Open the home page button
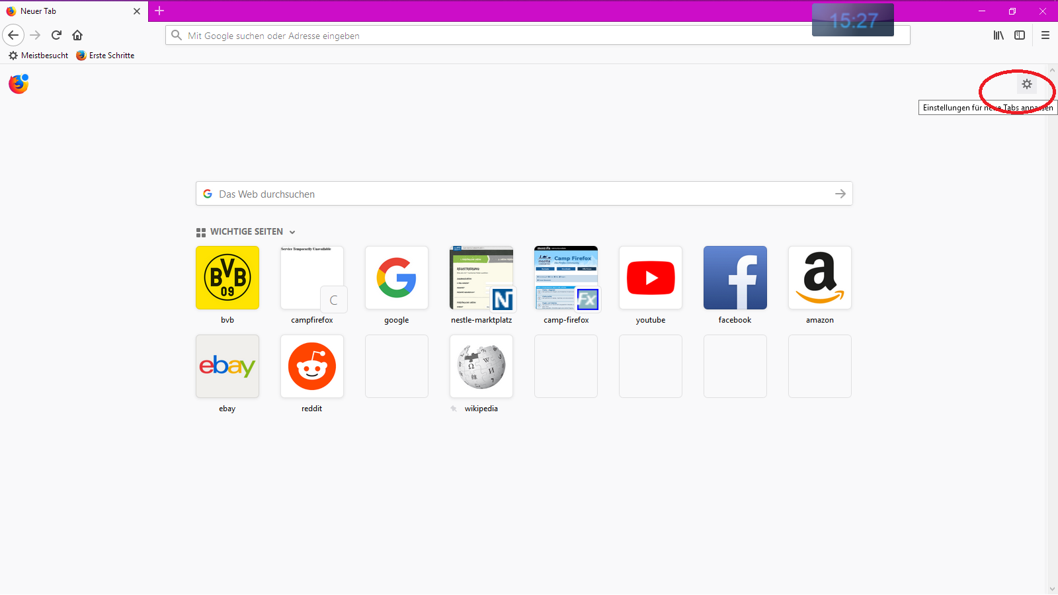The image size is (1058, 595). tap(77, 35)
